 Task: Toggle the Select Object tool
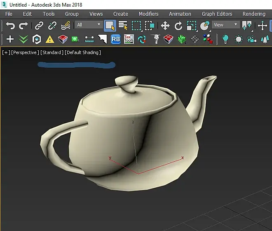click(x=110, y=26)
